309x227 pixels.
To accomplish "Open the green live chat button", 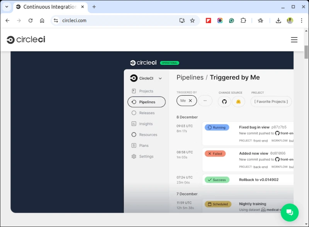I will (290, 212).
